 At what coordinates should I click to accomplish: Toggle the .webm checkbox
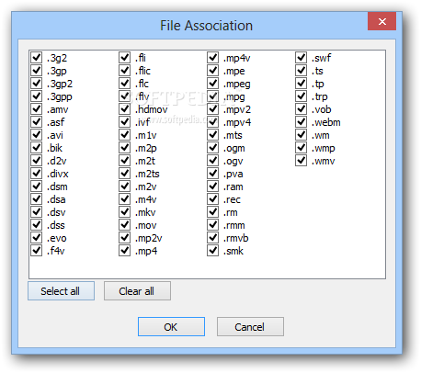(302, 122)
